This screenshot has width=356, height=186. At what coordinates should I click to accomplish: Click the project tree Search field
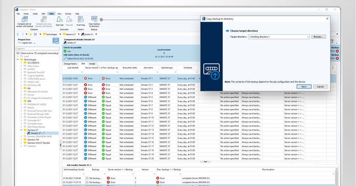38,49
